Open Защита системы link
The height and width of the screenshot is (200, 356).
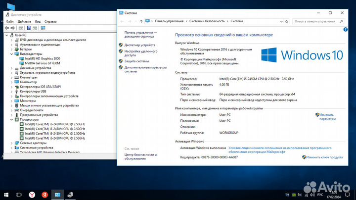136,61
